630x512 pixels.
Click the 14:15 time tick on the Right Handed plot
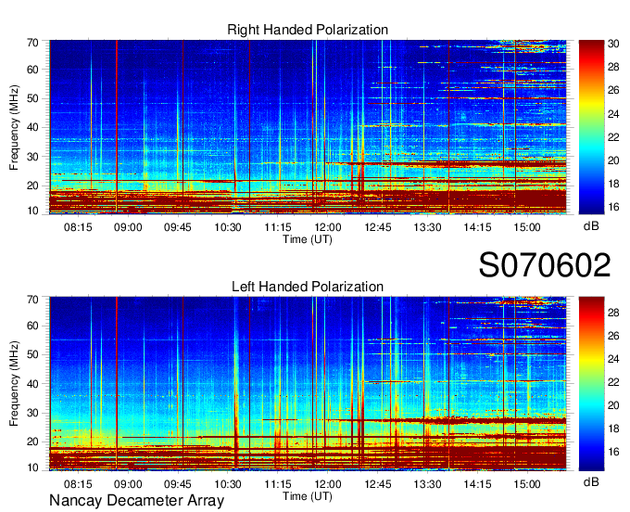click(477, 227)
